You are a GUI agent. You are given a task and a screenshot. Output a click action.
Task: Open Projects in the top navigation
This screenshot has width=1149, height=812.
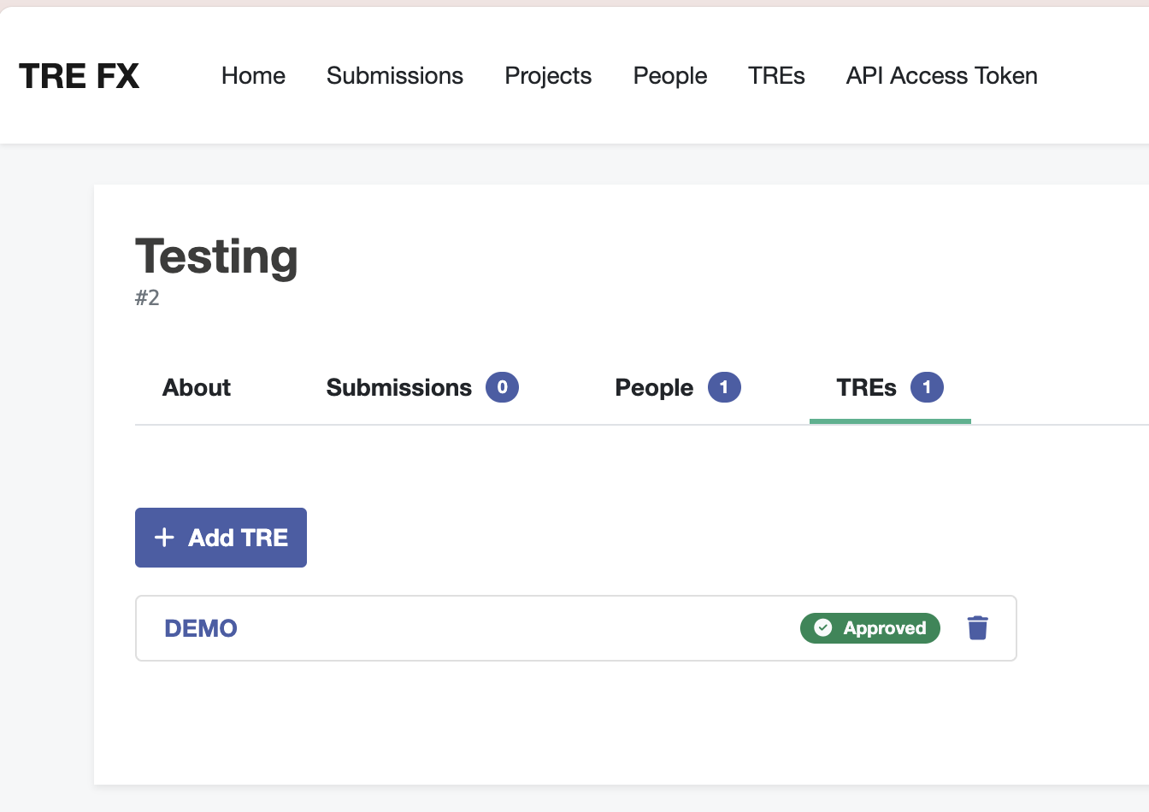tap(548, 76)
